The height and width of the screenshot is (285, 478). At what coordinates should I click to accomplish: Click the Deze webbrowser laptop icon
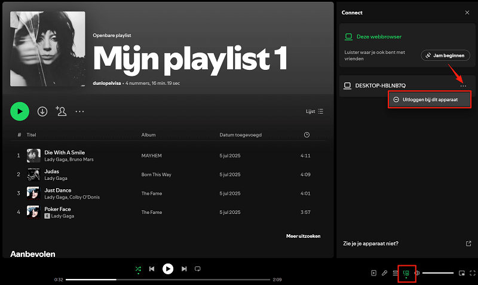(348, 36)
